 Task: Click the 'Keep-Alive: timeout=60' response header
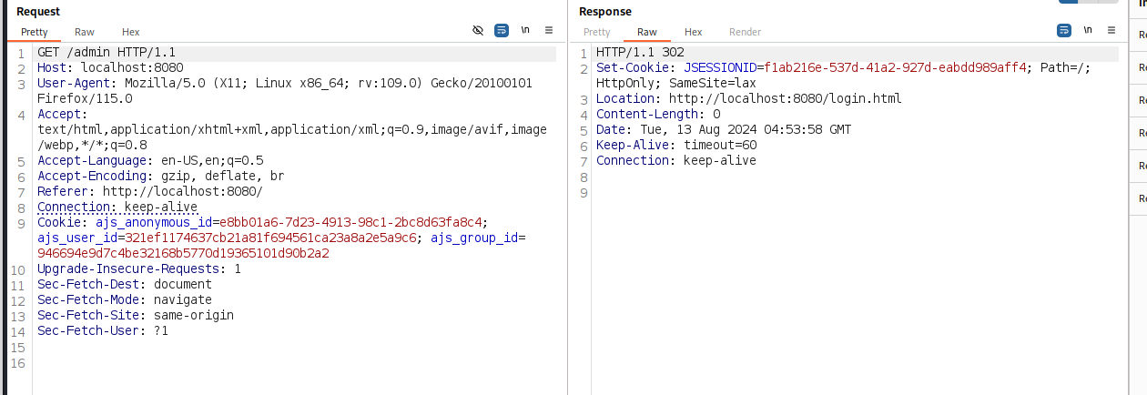pyautogui.click(x=676, y=145)
